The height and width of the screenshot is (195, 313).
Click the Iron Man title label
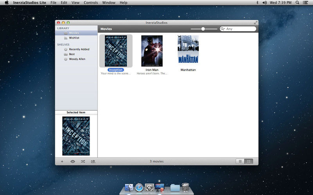152,70
